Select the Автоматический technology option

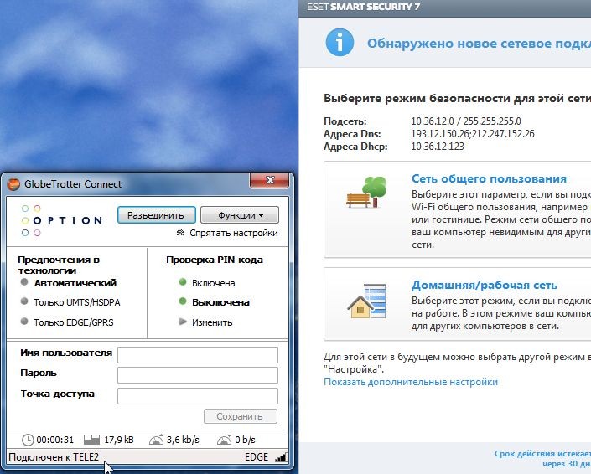(x=75, y=283)
